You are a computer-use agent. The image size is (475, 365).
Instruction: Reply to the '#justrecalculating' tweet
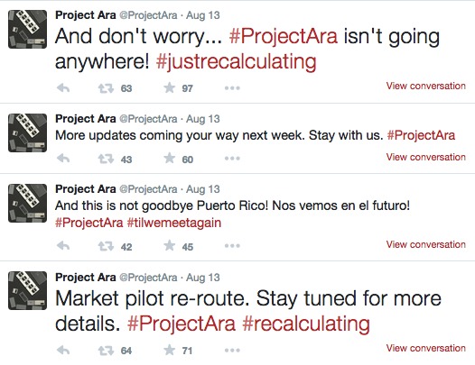[63, 88]
